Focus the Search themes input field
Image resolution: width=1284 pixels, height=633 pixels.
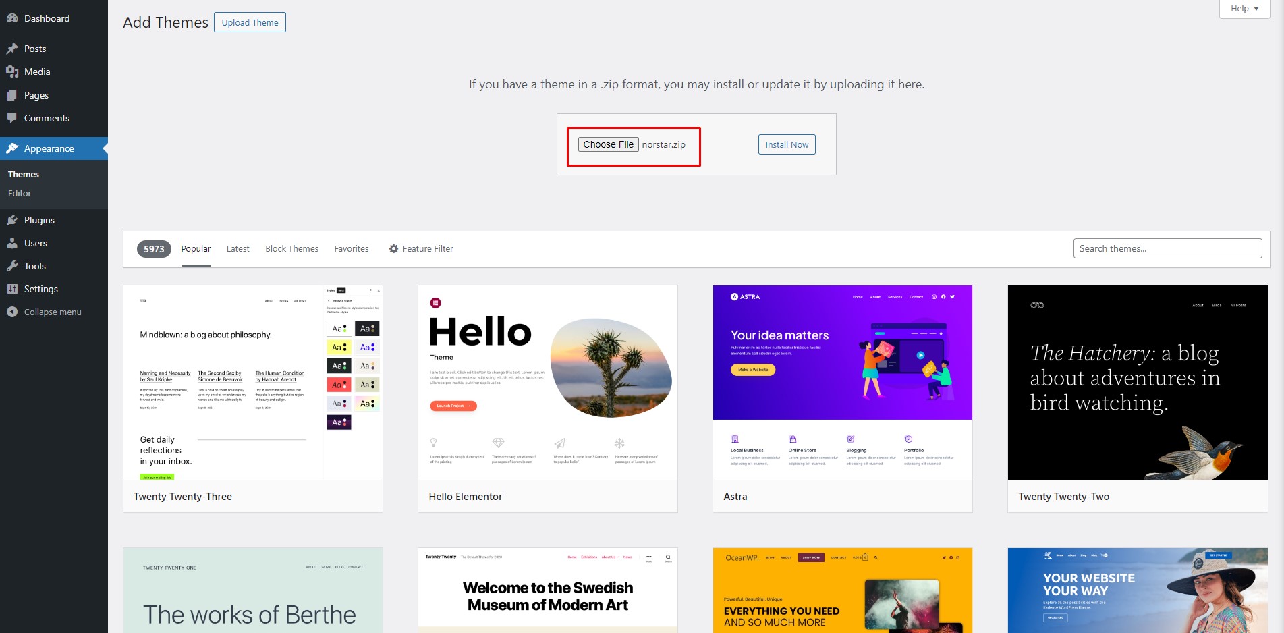click(x=1167, y=248)
